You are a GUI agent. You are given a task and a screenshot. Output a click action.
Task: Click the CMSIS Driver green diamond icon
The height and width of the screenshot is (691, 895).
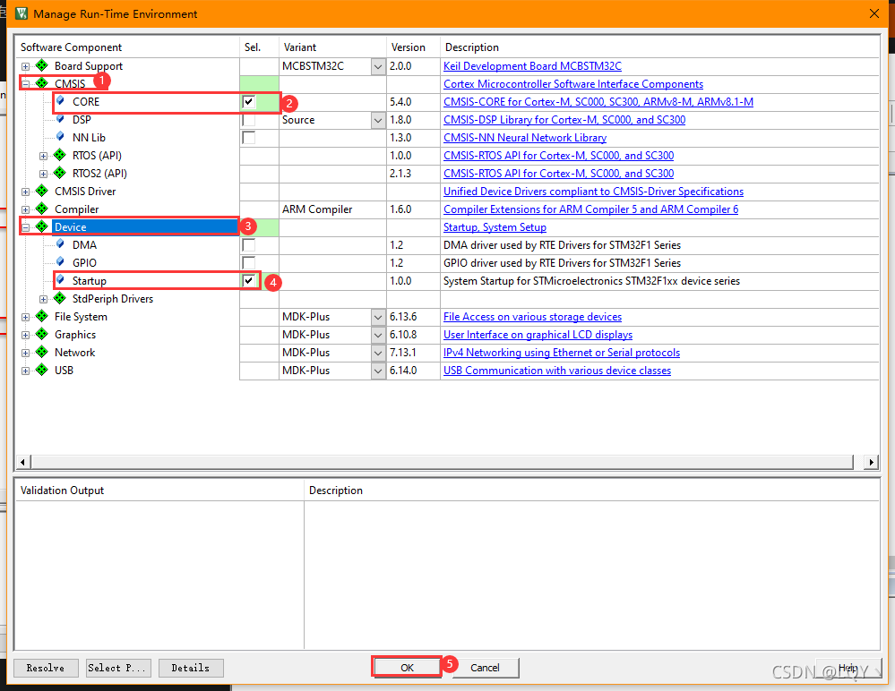click(x=42, y=191)
